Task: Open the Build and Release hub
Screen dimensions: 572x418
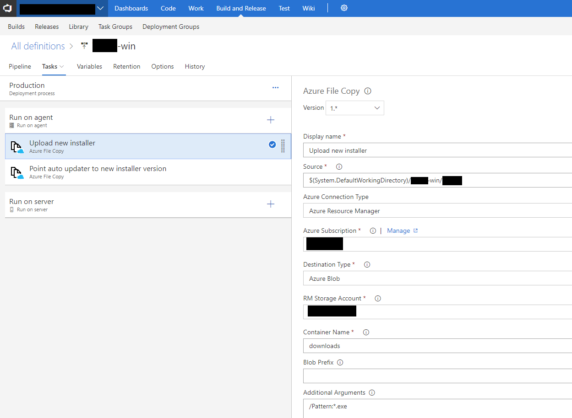Action: 241,8
